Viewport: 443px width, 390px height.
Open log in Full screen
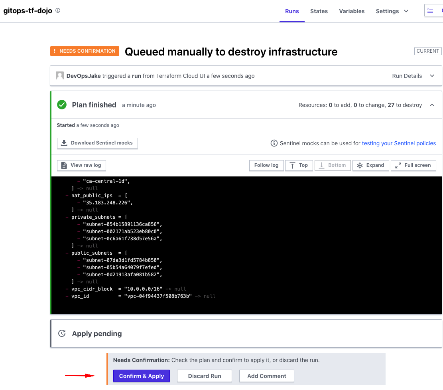tap(413, 165)
